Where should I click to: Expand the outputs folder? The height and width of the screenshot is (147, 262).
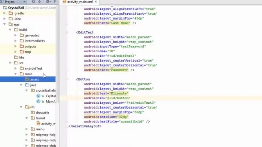pos(16,46)
